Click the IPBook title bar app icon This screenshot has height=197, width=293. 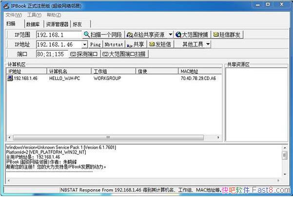(x=6, y=6)
